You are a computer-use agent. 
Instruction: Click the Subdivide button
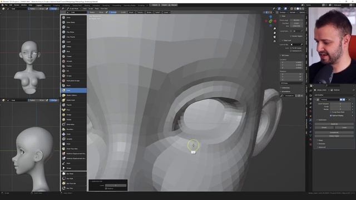(x=334, y=124)
